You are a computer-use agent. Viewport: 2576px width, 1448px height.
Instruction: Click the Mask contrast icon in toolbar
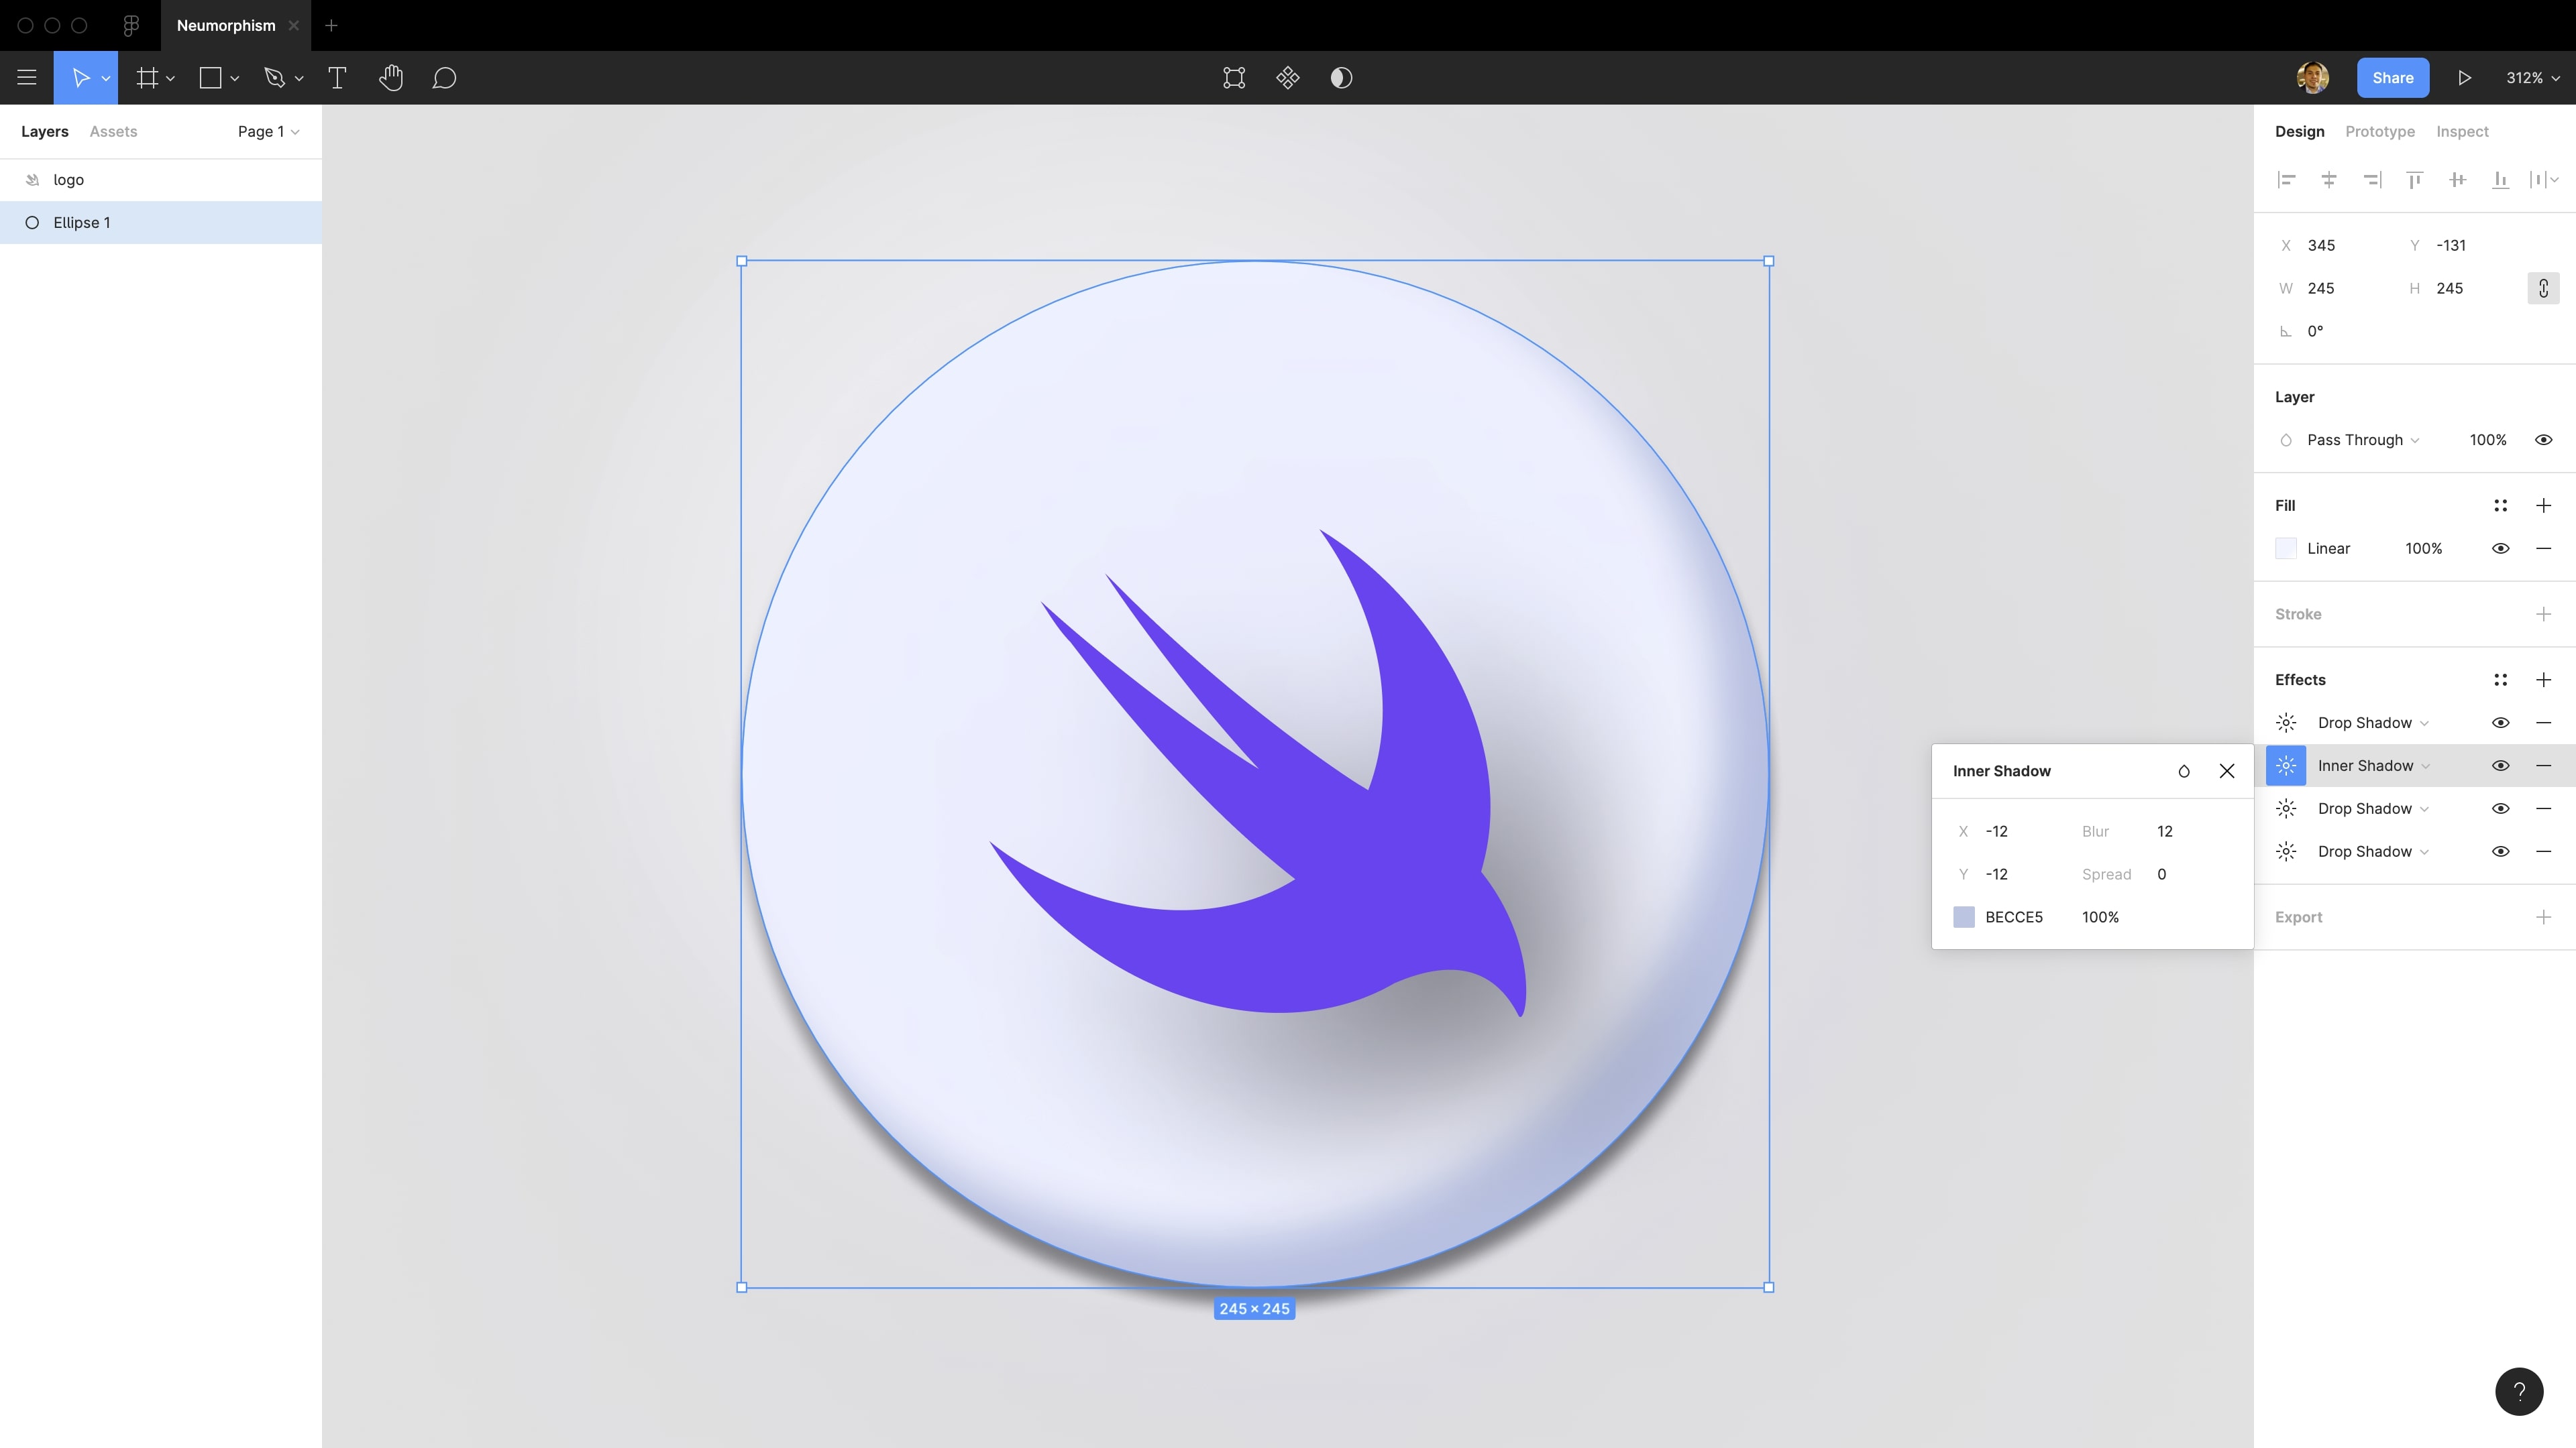coord(1341,78)
